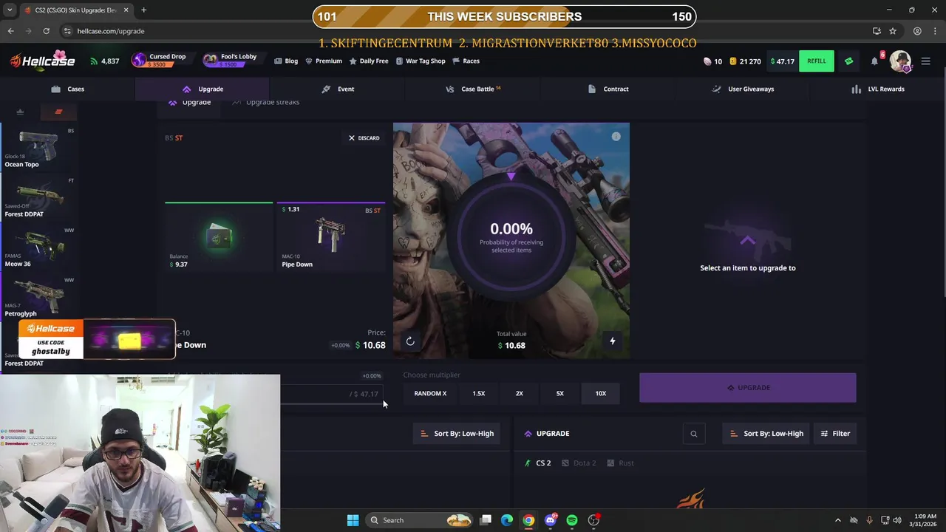Select the CS 2 game filter
Image resolution: width=946 pixels, height=532 pixels.
point(538,463)
